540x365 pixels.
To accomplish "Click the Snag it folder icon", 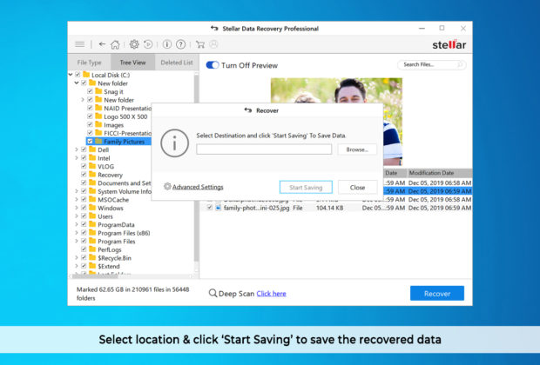I will pos(98,91).
